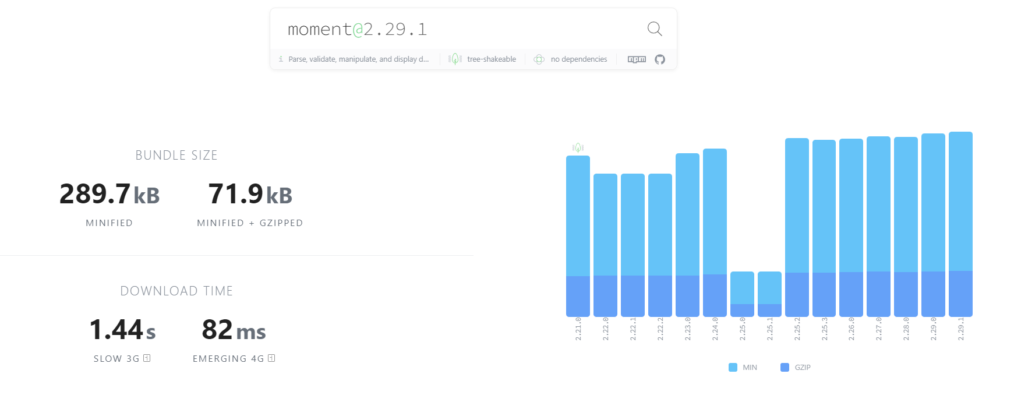The image size is (1014, 402).
Task: Select the 2.22.0 version bar
Action: tap(605, 245)
